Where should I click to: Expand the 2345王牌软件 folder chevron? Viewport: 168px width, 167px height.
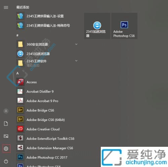pos(76,61)
